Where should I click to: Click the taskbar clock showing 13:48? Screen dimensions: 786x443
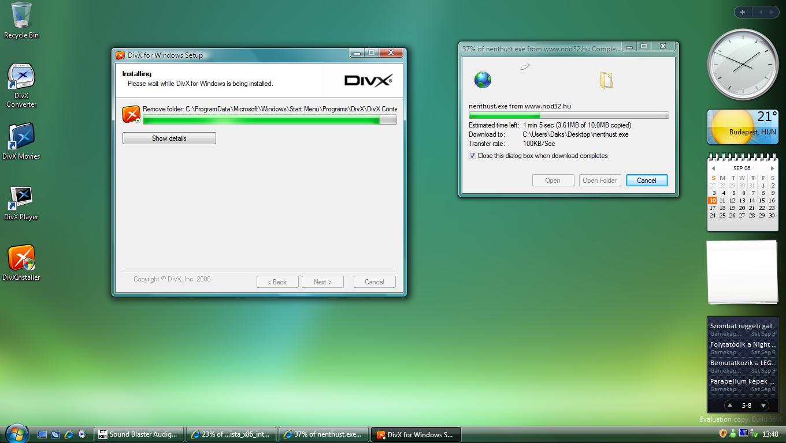[770, 434]
